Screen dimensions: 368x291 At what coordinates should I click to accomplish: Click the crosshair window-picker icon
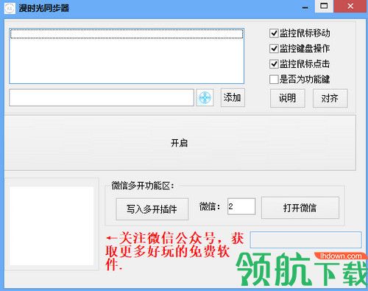point(205,98)
